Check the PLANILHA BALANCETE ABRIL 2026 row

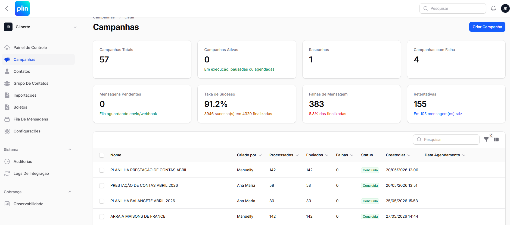(102, 201)
